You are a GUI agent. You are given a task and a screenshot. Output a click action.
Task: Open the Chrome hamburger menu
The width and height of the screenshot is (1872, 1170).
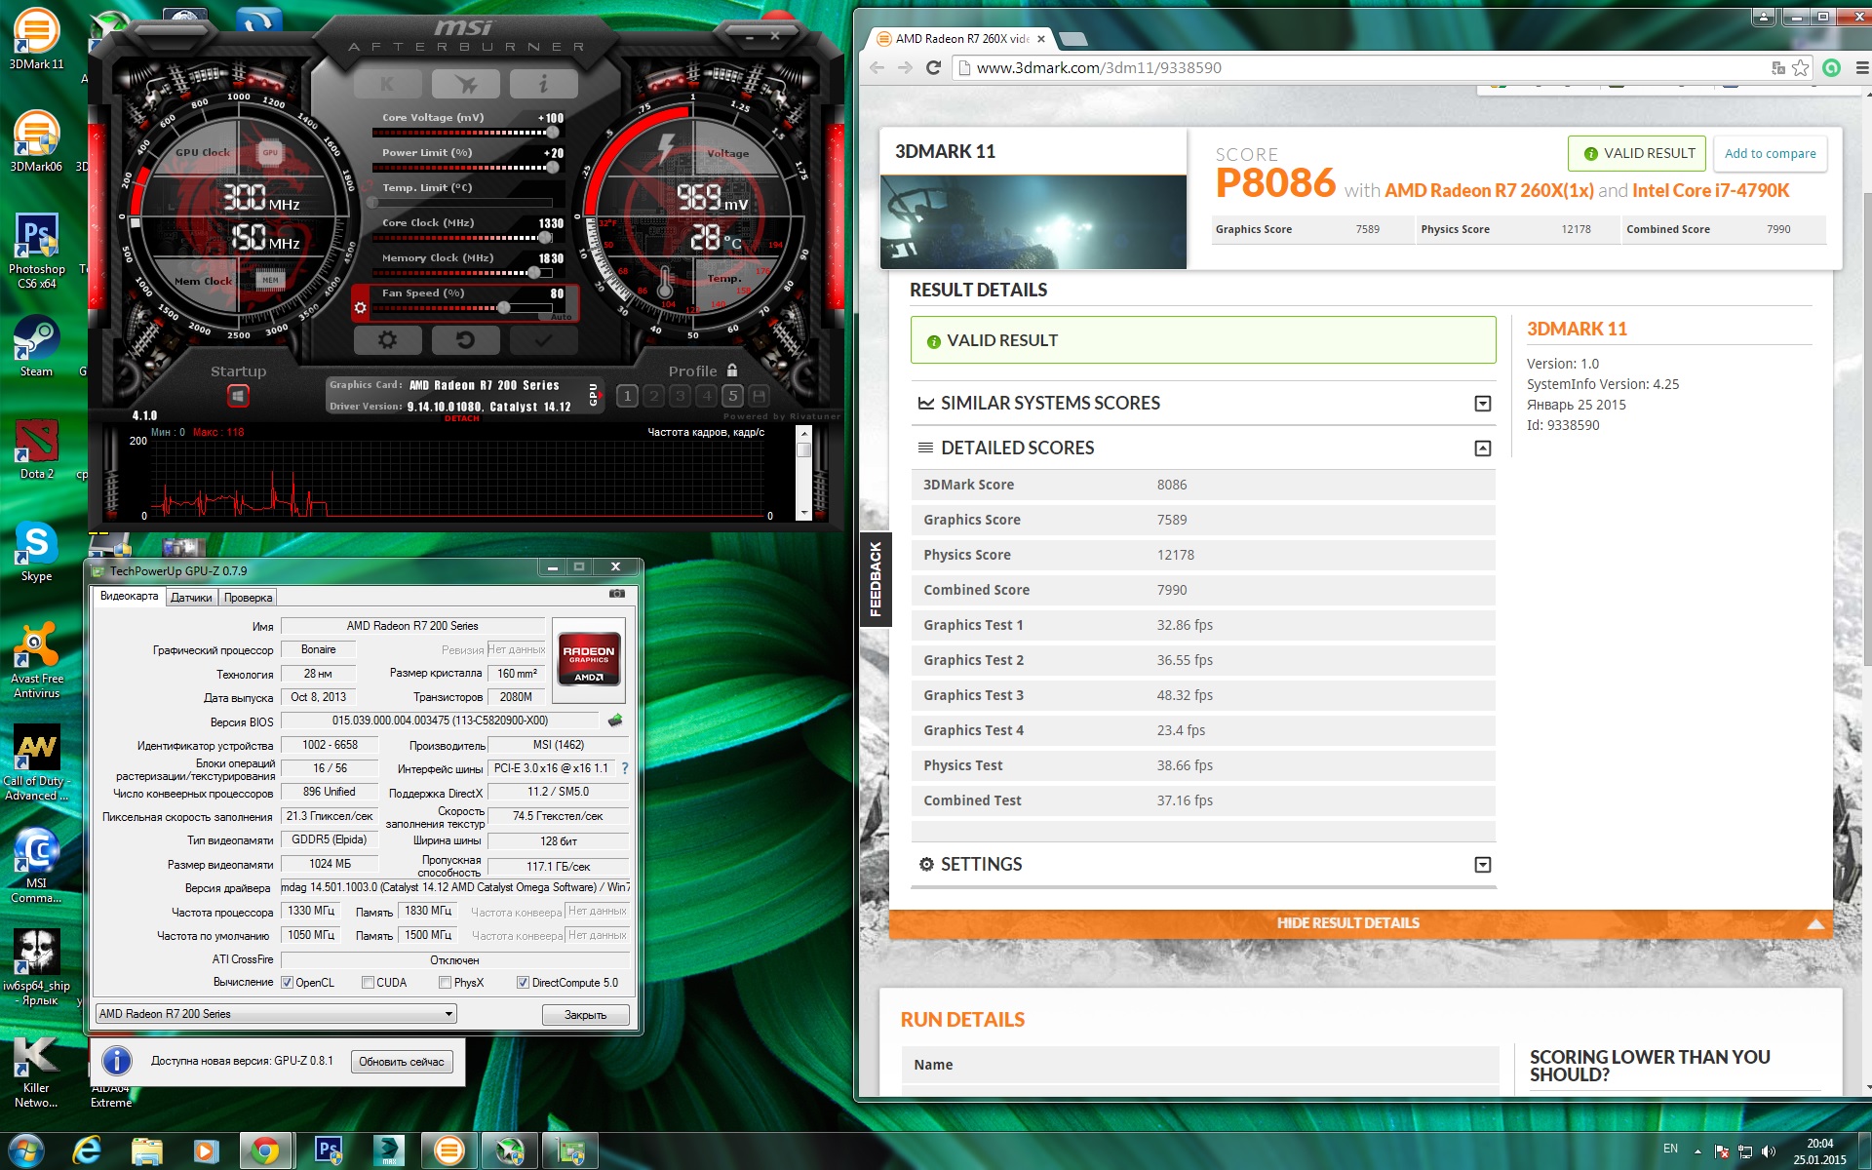click(1861, 67)
